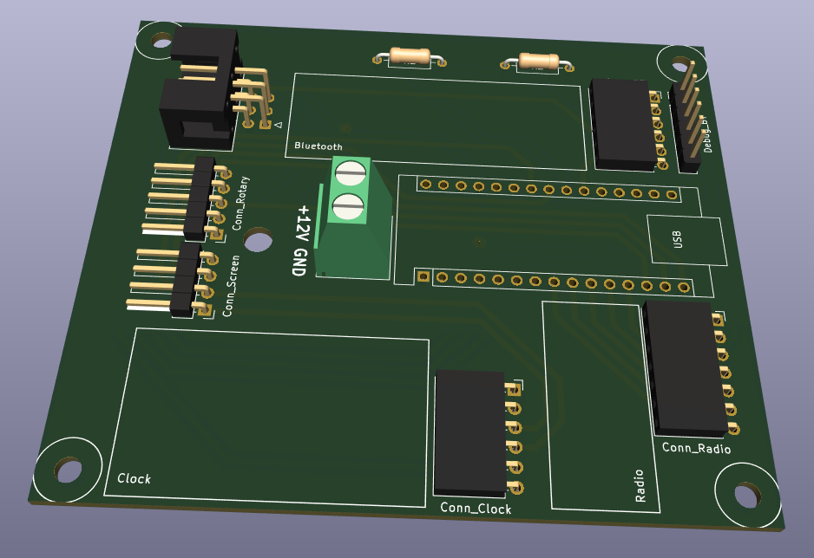Viewport: 814px width, 558px height.
Task: Click the +12V GND silkscreen text
Action: coord(301,240)
